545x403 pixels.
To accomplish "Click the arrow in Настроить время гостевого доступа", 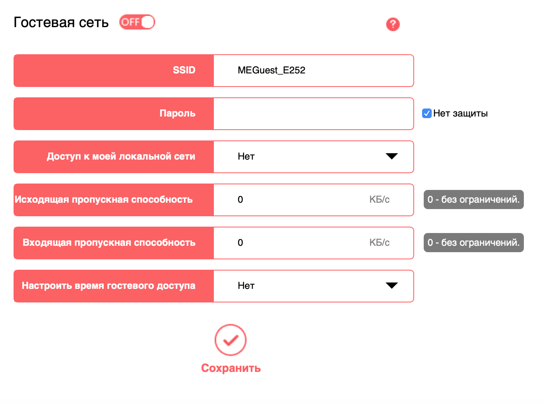I will tap(392, 286).
